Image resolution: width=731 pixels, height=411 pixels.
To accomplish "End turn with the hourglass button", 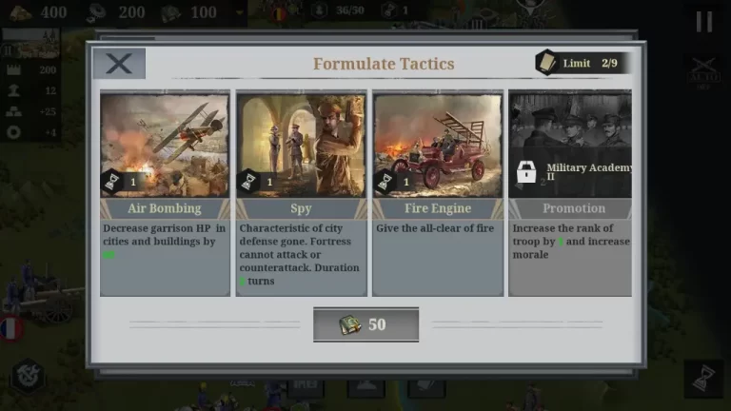I will point(704,379).
